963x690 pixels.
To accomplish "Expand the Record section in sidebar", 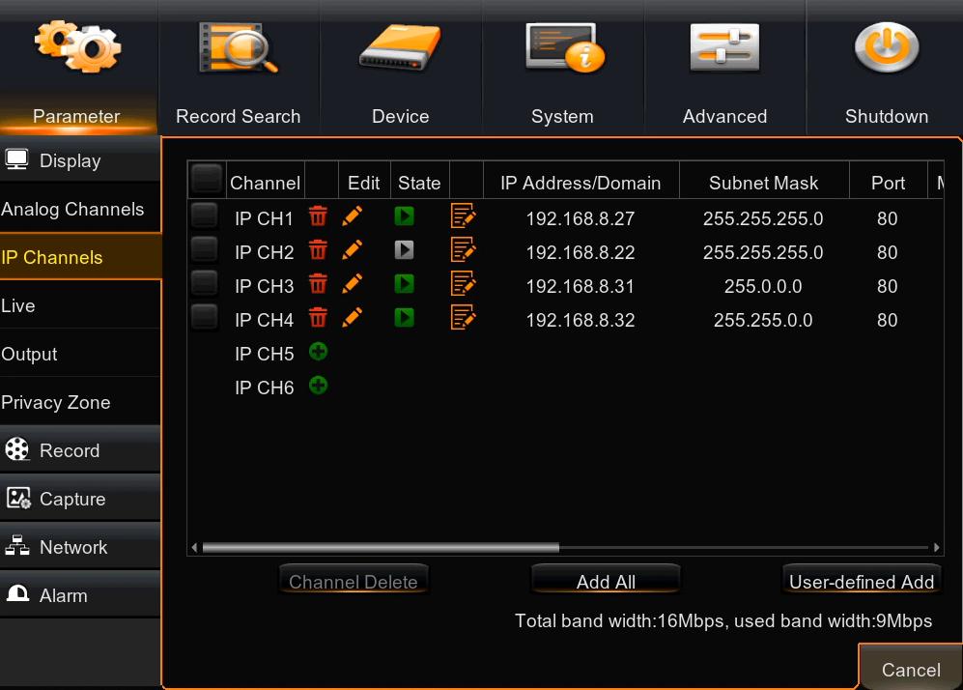I will click(x=80, y=449).
